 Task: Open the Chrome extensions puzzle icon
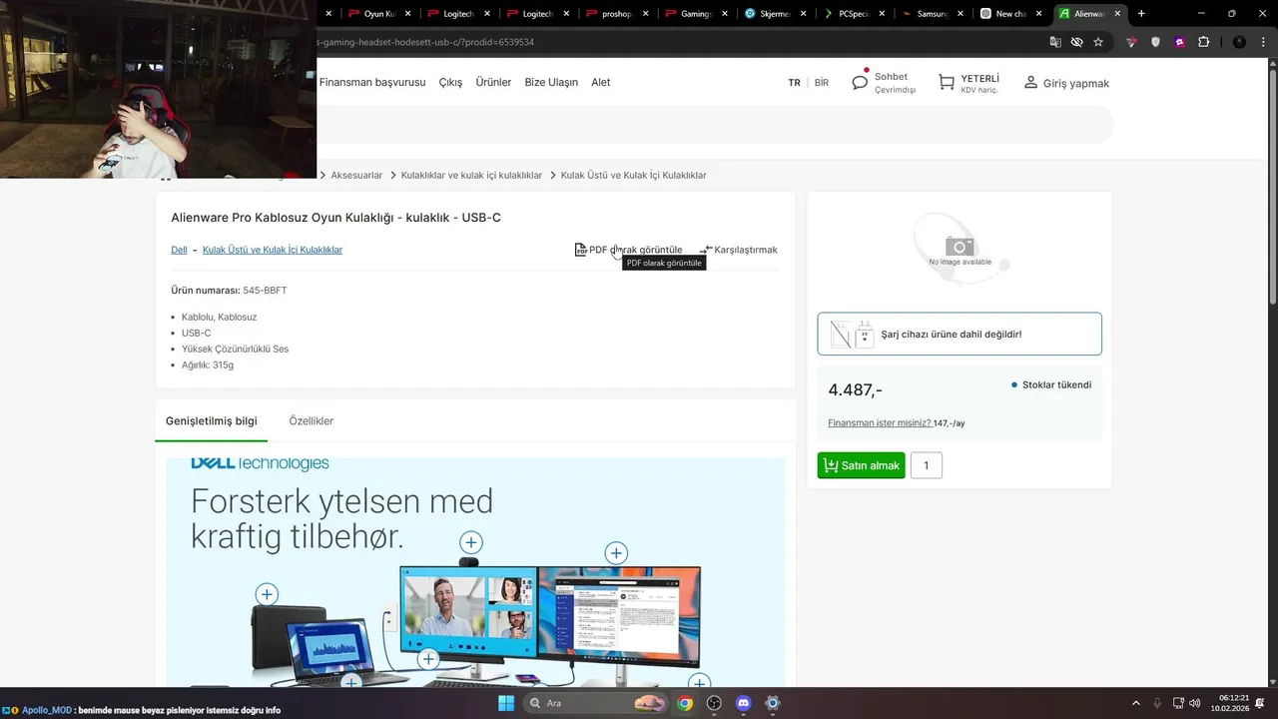1203,42
